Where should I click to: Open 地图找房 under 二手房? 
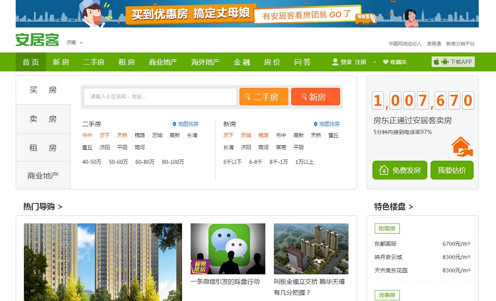(186, 124)
